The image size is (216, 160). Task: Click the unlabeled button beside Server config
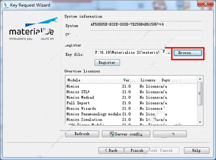(x=170, y=134)
